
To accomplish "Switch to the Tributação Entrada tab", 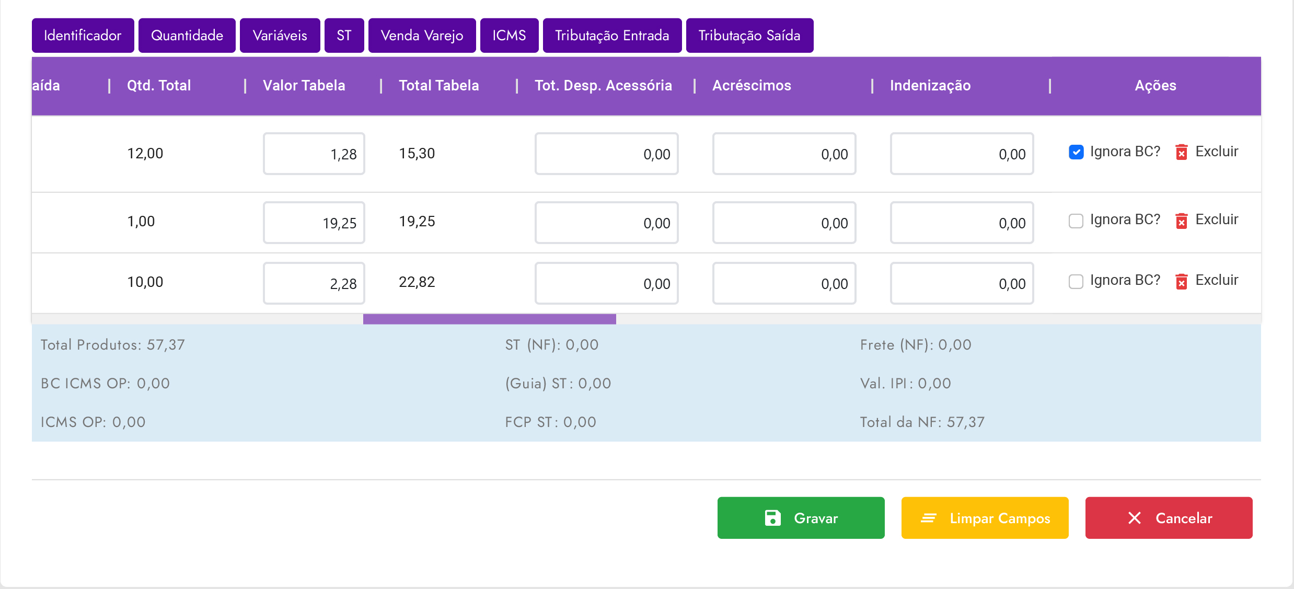I will pyautogui.click(x=612, y=36).
